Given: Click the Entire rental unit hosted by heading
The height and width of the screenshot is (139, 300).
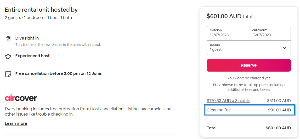Looking at the screenshot, I should (x=41, y=10).
